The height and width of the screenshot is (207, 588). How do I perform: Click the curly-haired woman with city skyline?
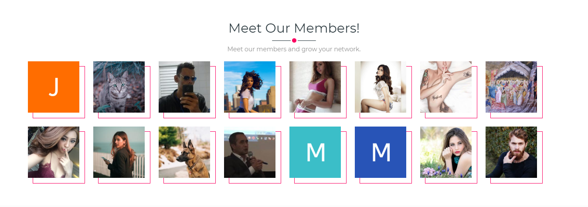tap(250, 87)
